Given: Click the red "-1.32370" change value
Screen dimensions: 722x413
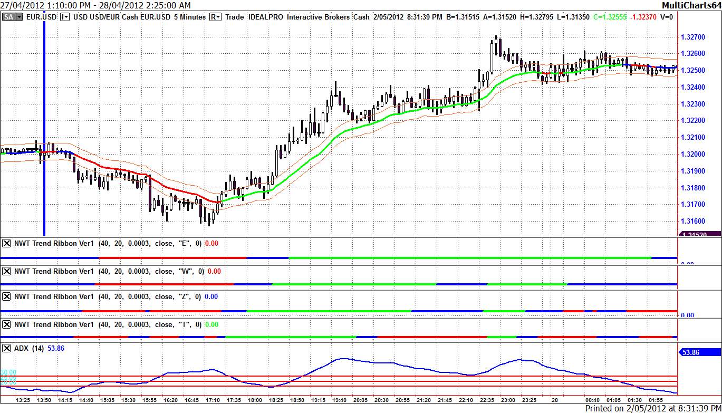Looking at the screenshot, I should click(643, 17).
